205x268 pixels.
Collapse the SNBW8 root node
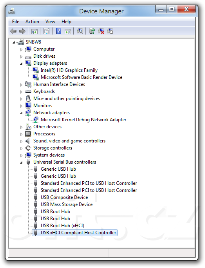click(14, 42)
